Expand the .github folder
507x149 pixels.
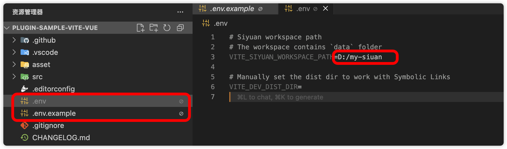coord(14,40)
